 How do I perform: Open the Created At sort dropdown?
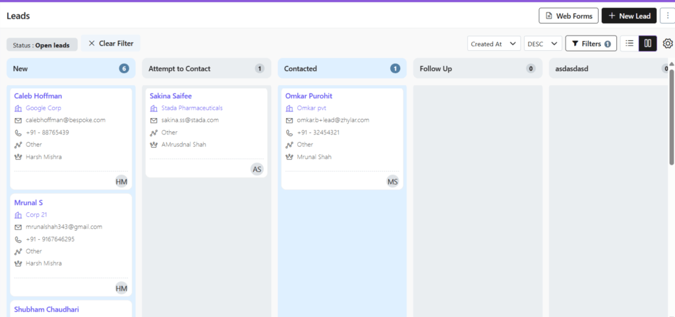[494, 44]
